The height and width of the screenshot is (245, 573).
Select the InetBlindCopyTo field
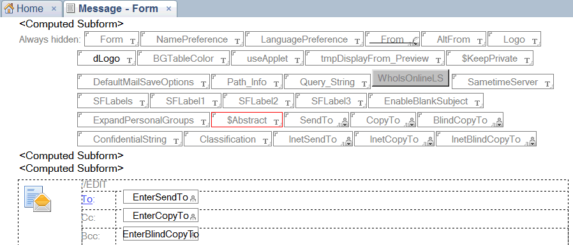pyautogui.click(x=486, y=139)
